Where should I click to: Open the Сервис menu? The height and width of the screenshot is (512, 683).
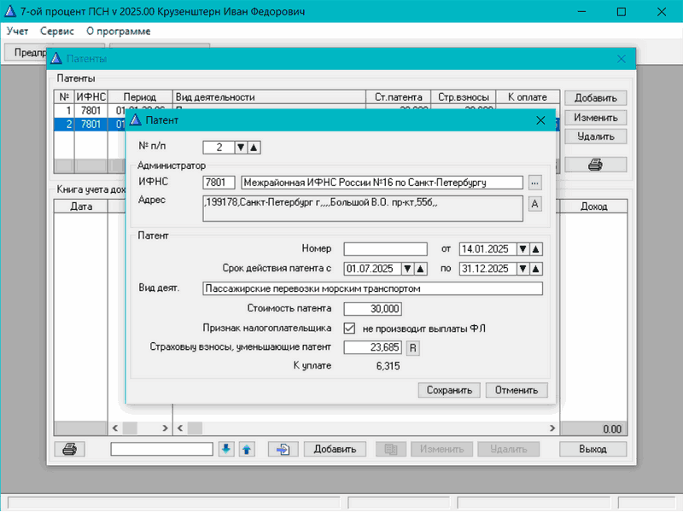[x=57, y=31]
